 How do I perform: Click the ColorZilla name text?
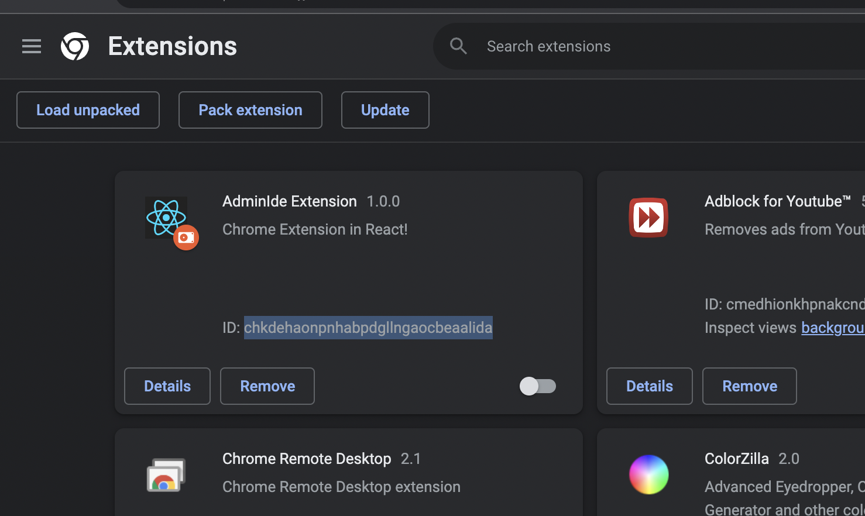[x=737, y=459]
